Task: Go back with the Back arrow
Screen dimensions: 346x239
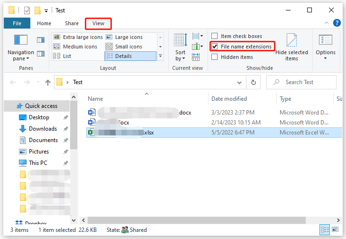Action: (13, 82)
